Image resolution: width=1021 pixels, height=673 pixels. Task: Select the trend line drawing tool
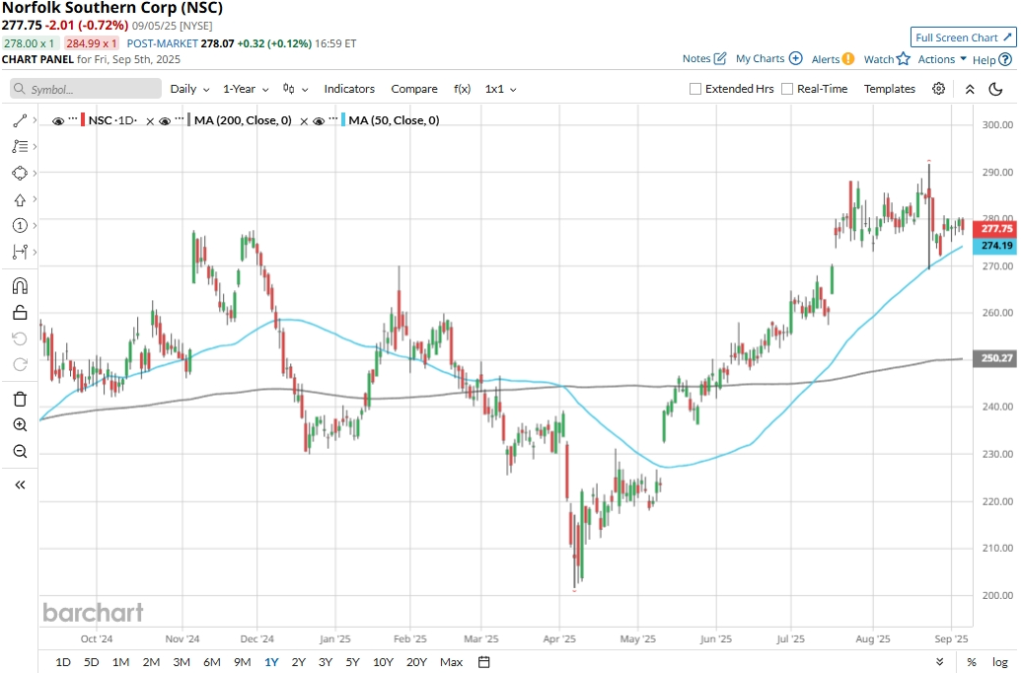tap(20, 120)
